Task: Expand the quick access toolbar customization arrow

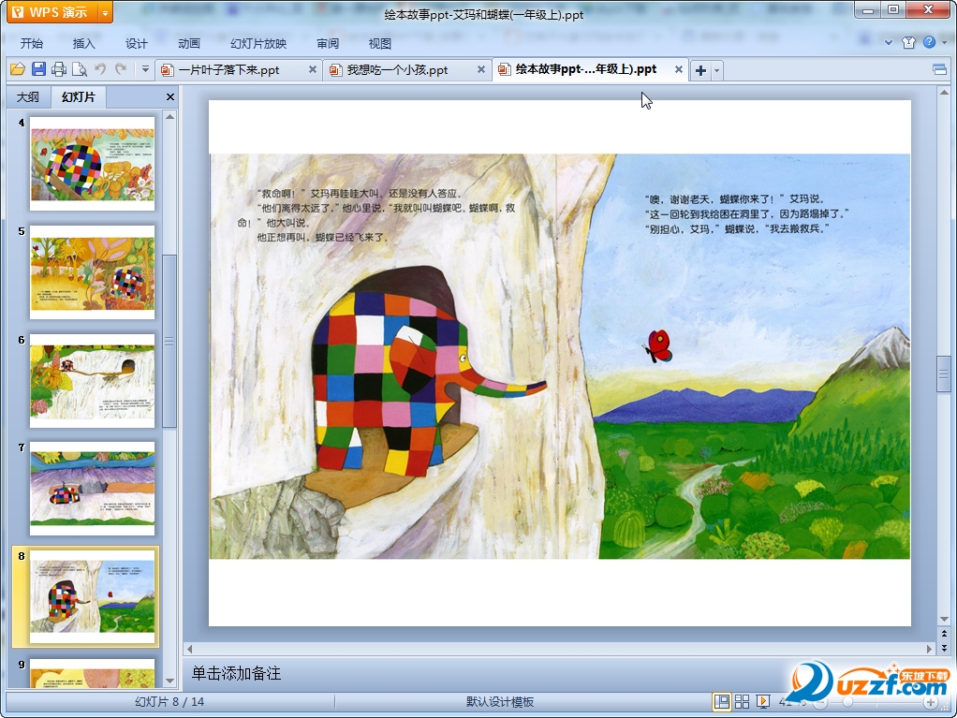Action: click(145, 69)
